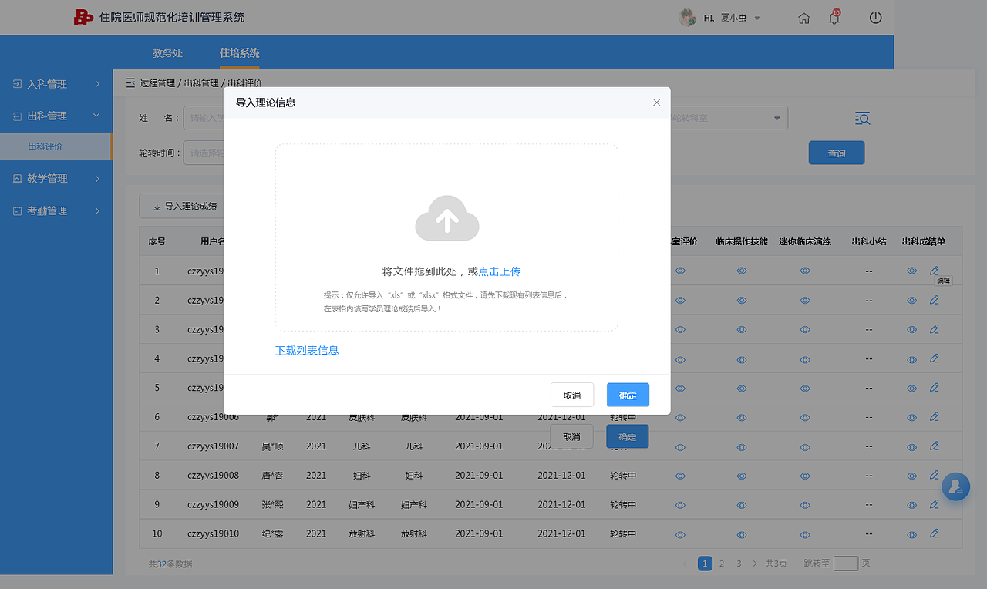The height and width of the screenshot is (589, 987).
Task: Click the home icon in the top bar
Action: point(803,17)
